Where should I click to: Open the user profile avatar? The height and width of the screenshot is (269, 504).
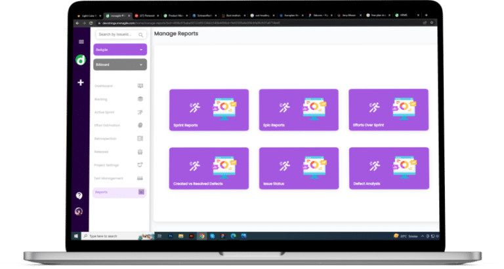click(x=79, y=211)
